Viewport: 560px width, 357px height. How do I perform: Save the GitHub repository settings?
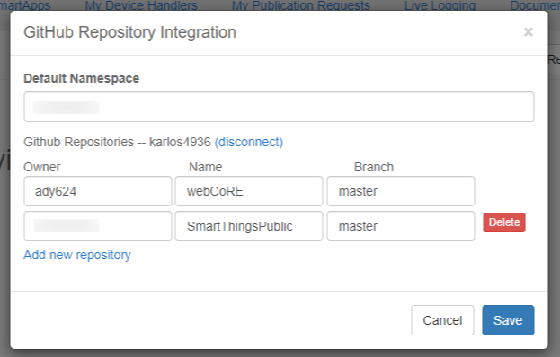point(508,320)
